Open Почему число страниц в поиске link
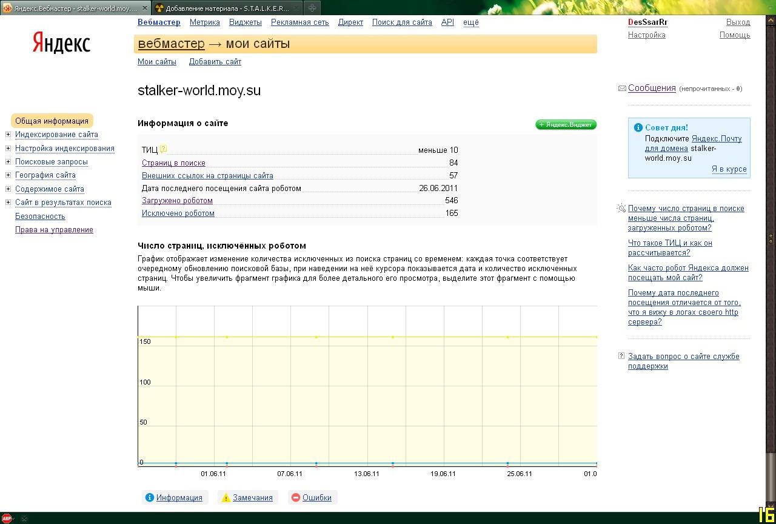776x524 pixels. (686, 218)
